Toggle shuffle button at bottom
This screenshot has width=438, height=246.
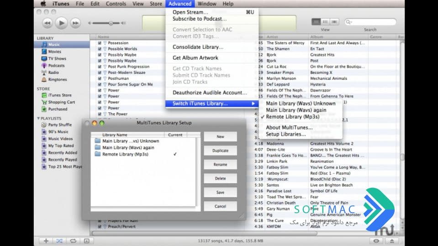(x=59, y=241)
